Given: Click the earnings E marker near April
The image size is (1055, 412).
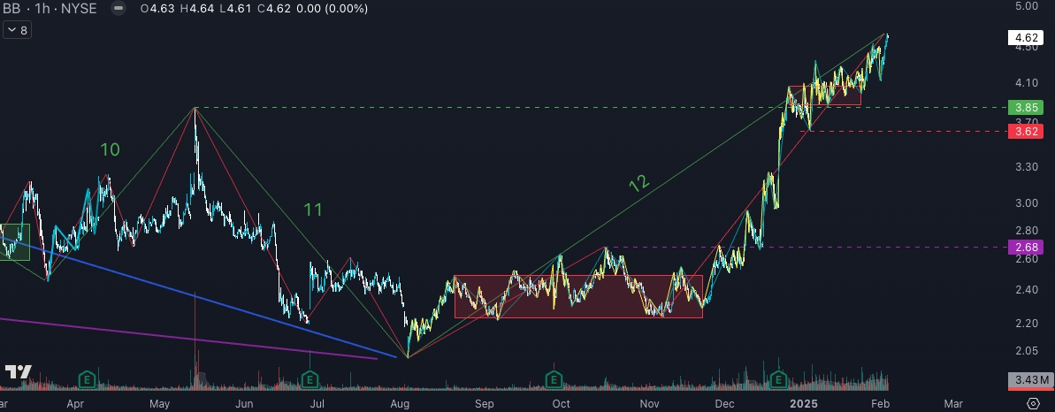Looking at the screenshot, I should coord(87,380).
